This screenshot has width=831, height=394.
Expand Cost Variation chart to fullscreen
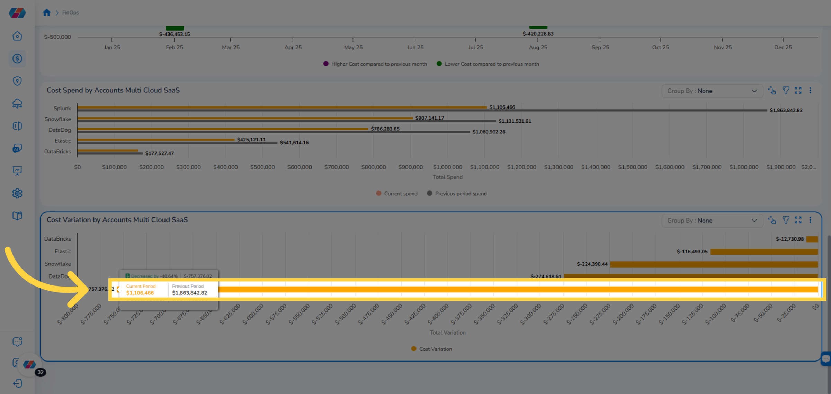[x=798, y=220]
